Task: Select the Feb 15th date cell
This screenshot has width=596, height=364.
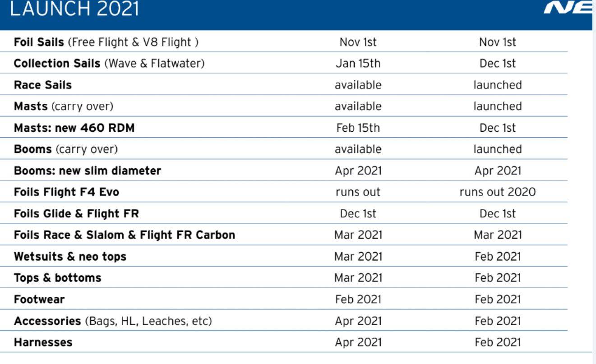Action: (358, 128)
